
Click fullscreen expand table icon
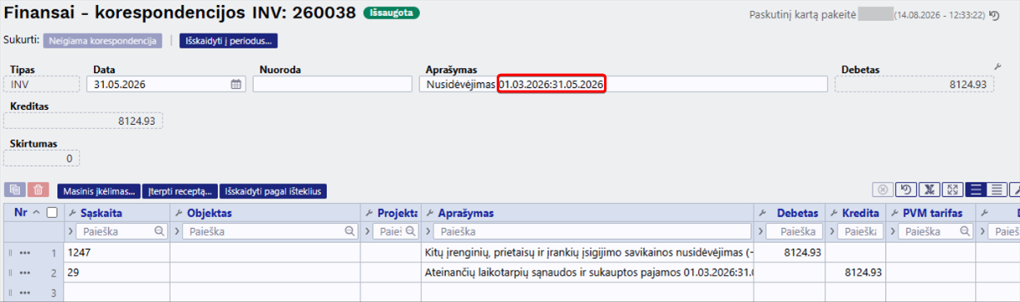(953, 191)
